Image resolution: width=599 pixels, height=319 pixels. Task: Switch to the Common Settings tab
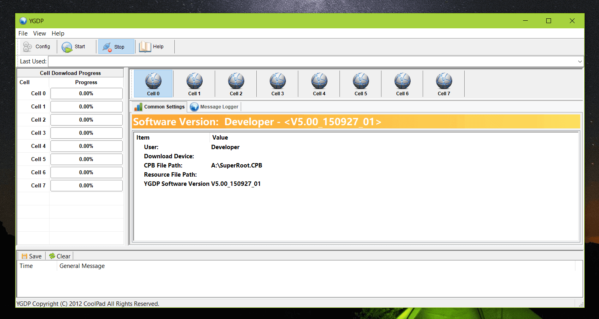tap(159, 107)
